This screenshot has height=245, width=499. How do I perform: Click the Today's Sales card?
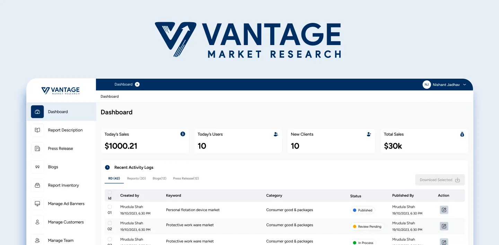(x=145, y=141)
